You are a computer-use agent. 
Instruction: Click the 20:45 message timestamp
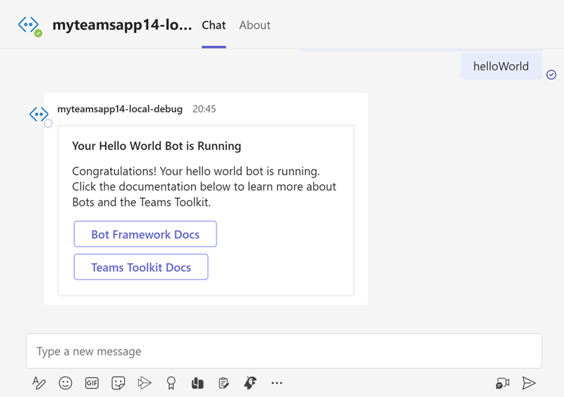[x=204, y=109]
